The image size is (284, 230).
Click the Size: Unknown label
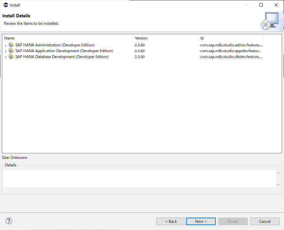pos(14,158)
